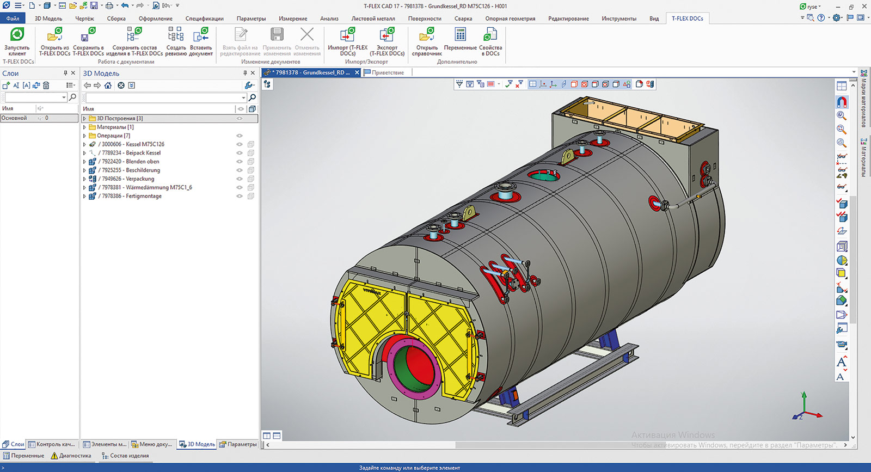Toggle cube display for 7978386 - Fertigmontage

tap(251, 196)
